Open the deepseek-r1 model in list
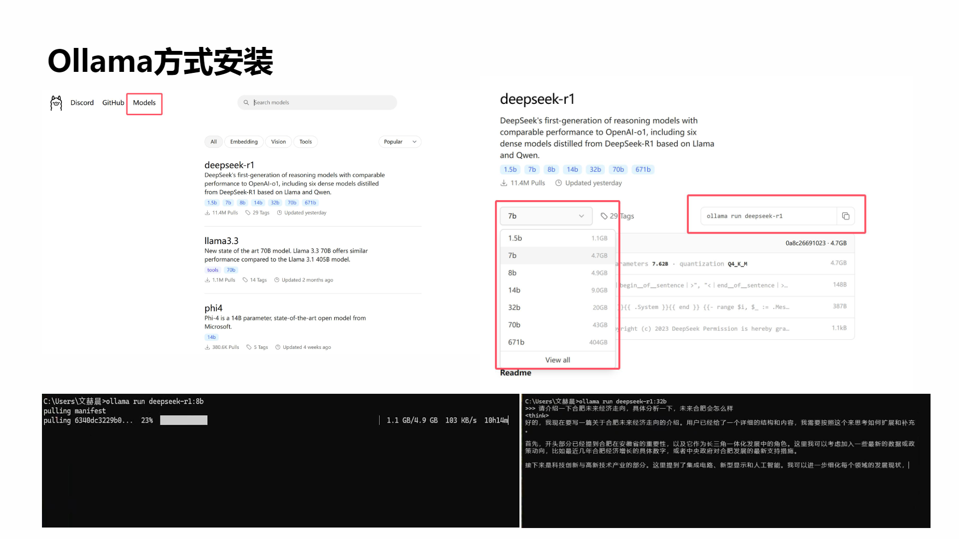The height and width of the screenshot is (539, 959). (x=229, y=165)
